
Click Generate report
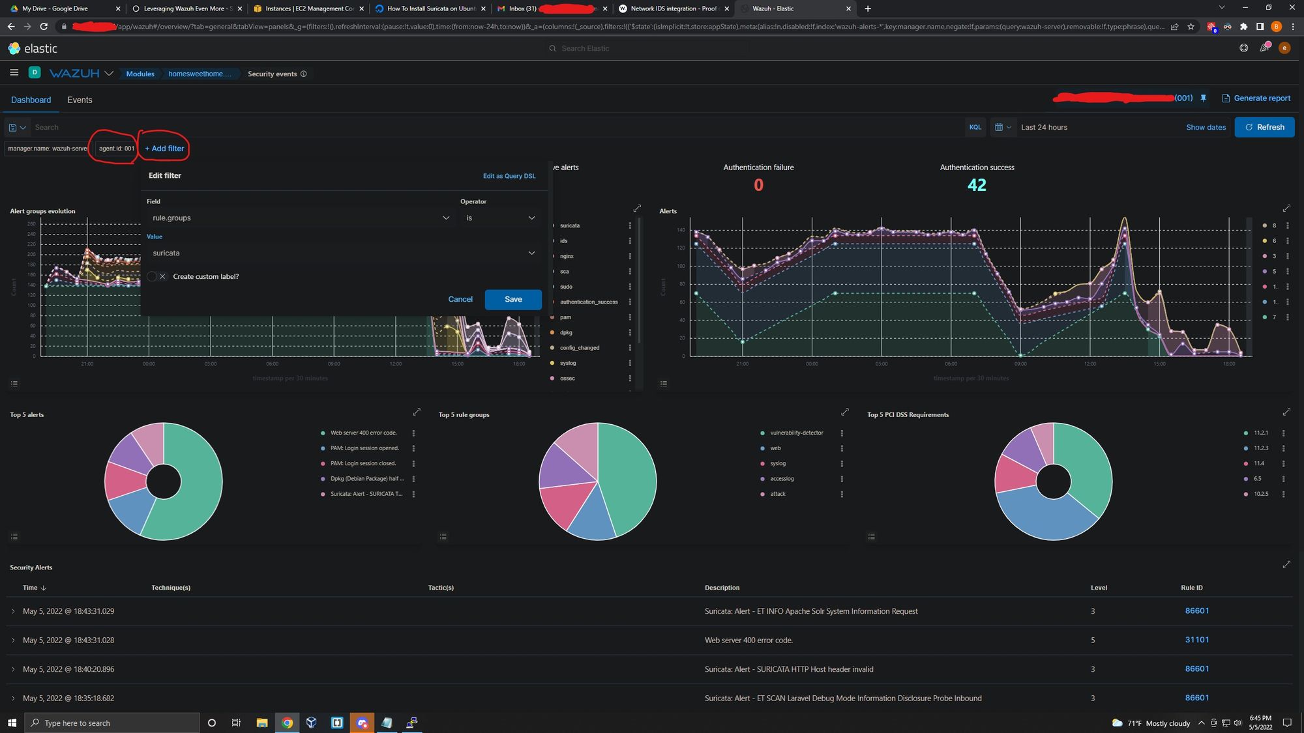click(1256, 98)
